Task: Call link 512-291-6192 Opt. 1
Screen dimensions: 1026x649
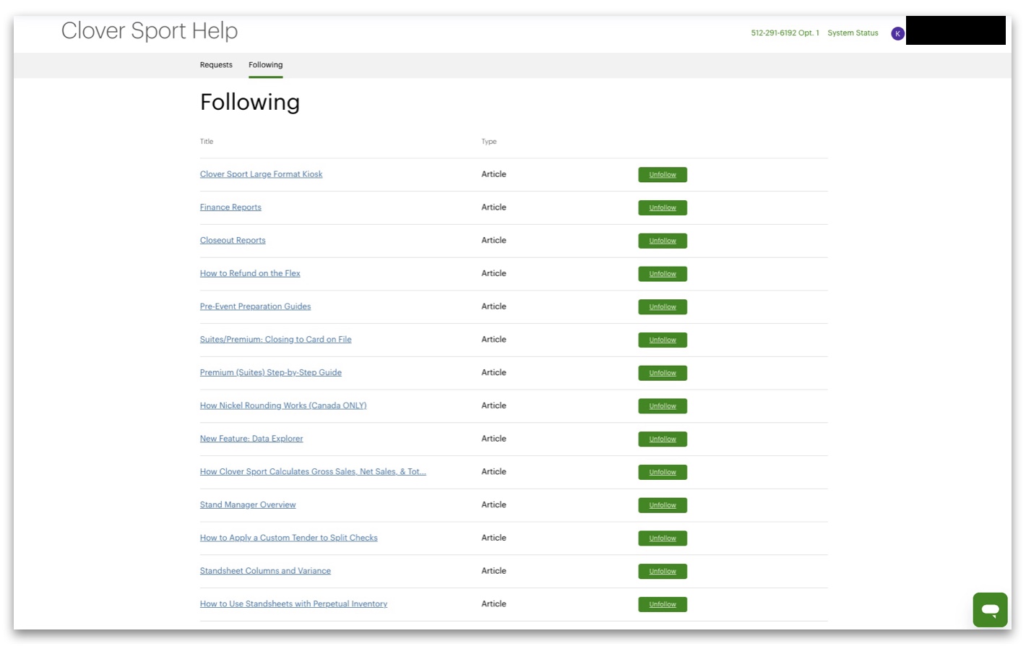Action: 785,33
